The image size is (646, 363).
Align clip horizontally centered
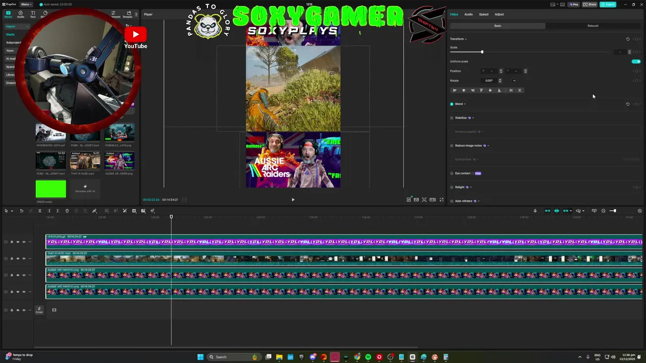click(x=464, y=90)
